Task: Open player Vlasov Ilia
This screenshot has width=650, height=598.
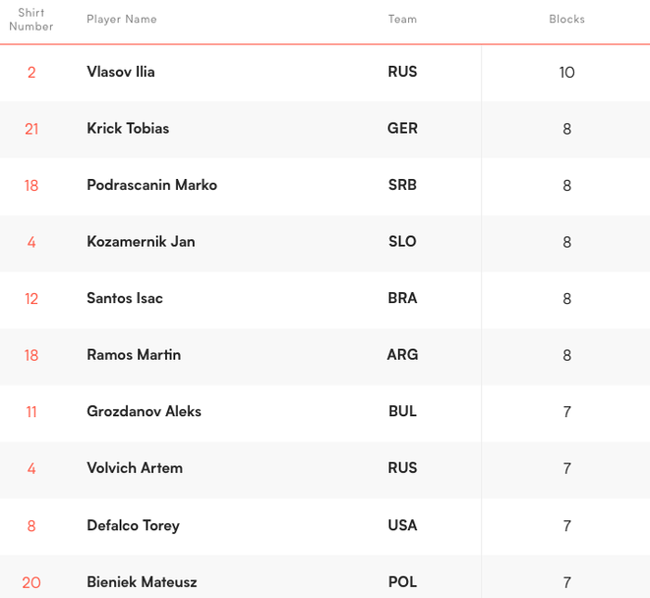Action: pyautogui.click(x=120, y=72)
